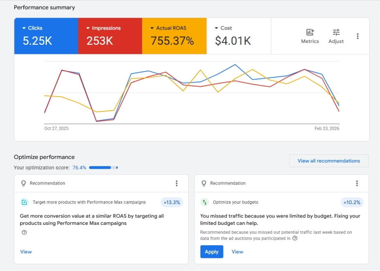Open Performance summary three-dot menu
380x271 pixels.
tap(357, 36)
